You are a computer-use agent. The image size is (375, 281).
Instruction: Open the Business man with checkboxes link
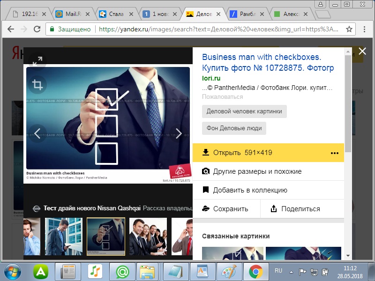268,62
